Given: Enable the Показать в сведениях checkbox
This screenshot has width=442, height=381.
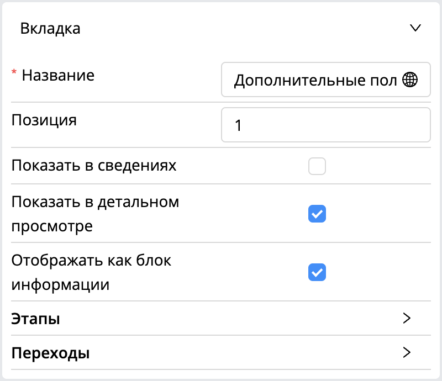Looking at the screenshot, I should pyautogui.click(x=317, y=166).
